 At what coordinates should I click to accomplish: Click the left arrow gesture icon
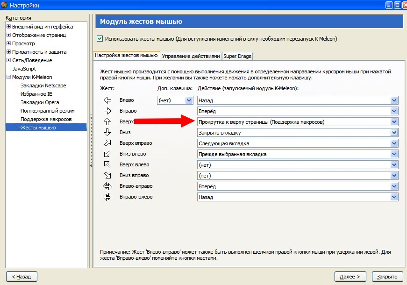[x=107, y=100]
